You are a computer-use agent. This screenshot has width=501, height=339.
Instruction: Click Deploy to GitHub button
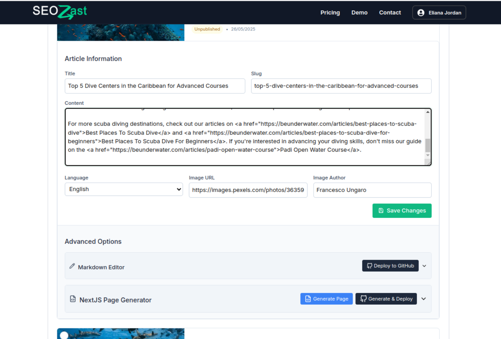pos(390,266)
